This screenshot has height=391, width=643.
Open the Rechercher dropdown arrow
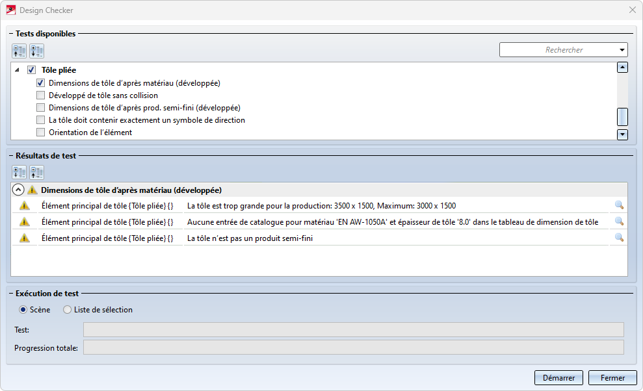[x=622, y=50]
